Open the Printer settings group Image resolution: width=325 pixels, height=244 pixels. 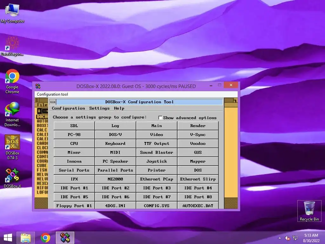tap(156, 170)
